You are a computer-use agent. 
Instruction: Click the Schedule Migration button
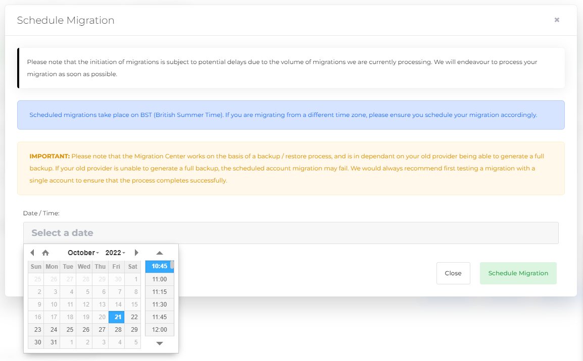pos(518,273)
